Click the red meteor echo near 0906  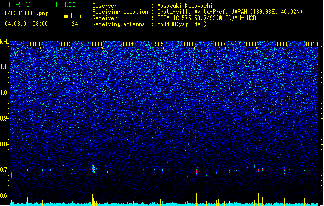tap(196, 171)
